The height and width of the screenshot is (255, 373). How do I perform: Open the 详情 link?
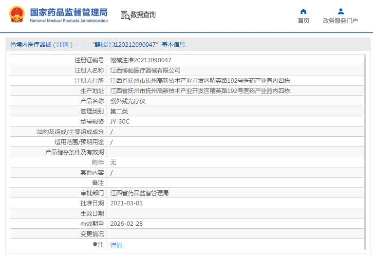point(116,245)
